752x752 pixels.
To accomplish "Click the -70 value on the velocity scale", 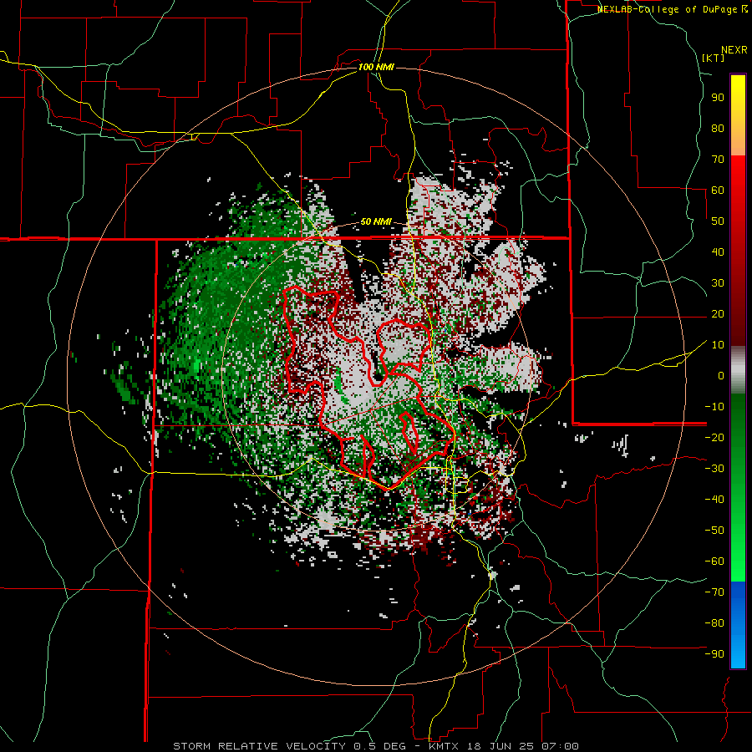I will click(714, 592).
